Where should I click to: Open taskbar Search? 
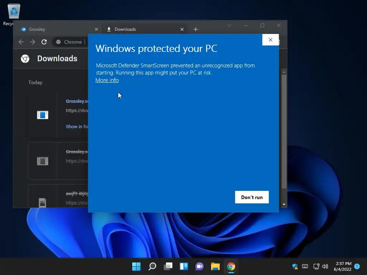[x=152, y=266]
